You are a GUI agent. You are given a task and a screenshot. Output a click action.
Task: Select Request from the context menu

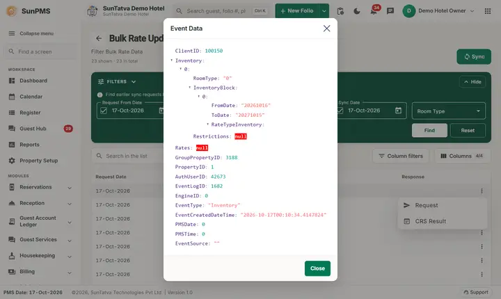pos(443,205)
